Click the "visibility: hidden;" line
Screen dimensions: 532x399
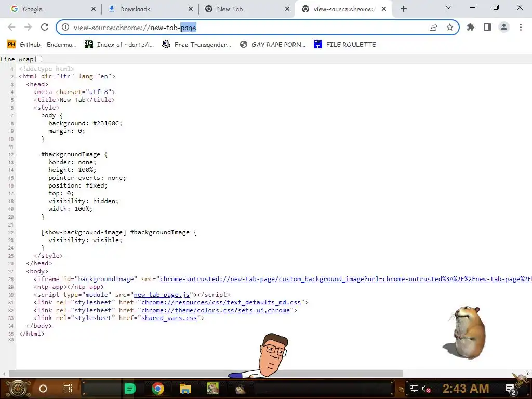[x=84, y=201]
